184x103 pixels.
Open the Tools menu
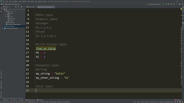click(32, 1)
